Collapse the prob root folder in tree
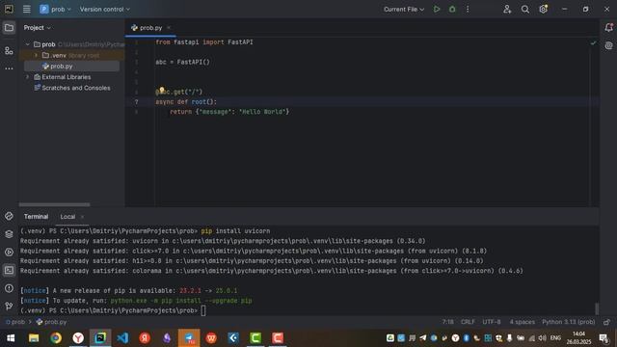Viewport: 617px width, 347px height. click(28, 44)
